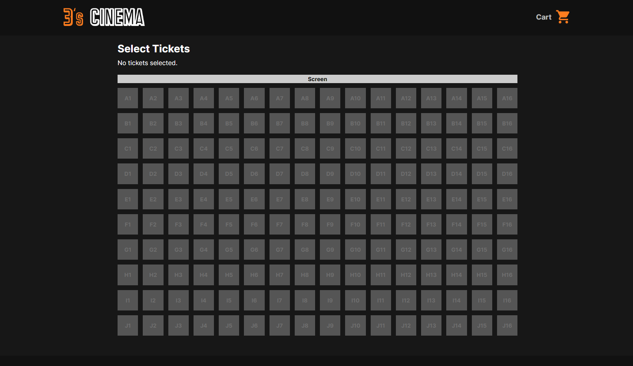This screenshot has height=366, width=633.
Task: Pick seat D7
Action: (280, 174)
